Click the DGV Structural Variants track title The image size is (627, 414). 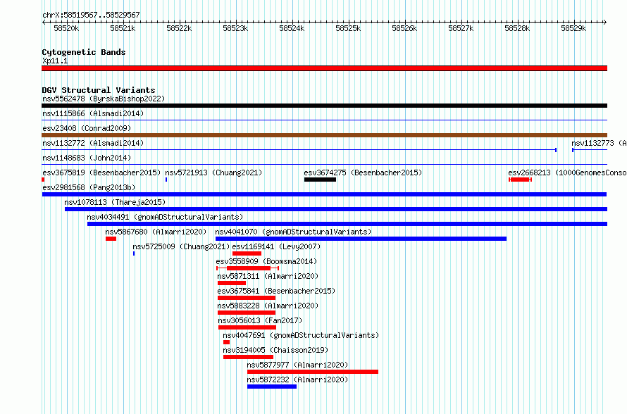click(x=99, y=90)
